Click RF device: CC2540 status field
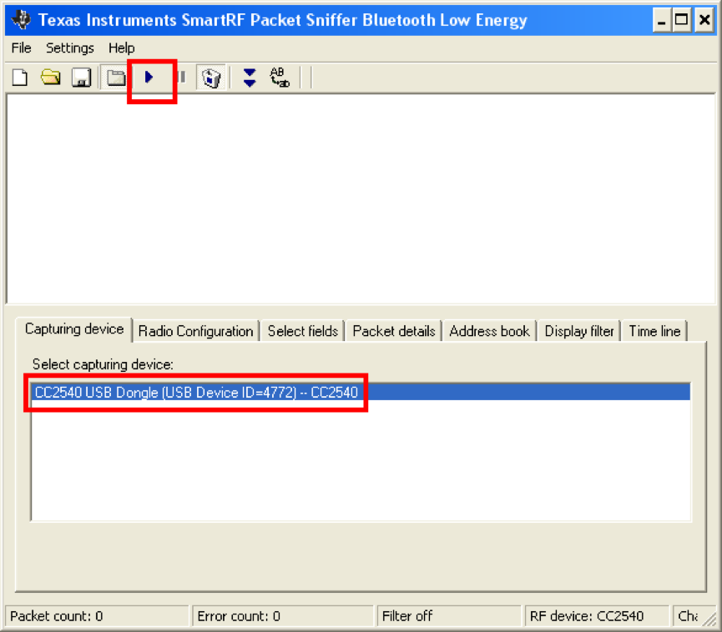The width and height of the screenshot is (722, 632). pyautogui.click(x=597, y=616)
